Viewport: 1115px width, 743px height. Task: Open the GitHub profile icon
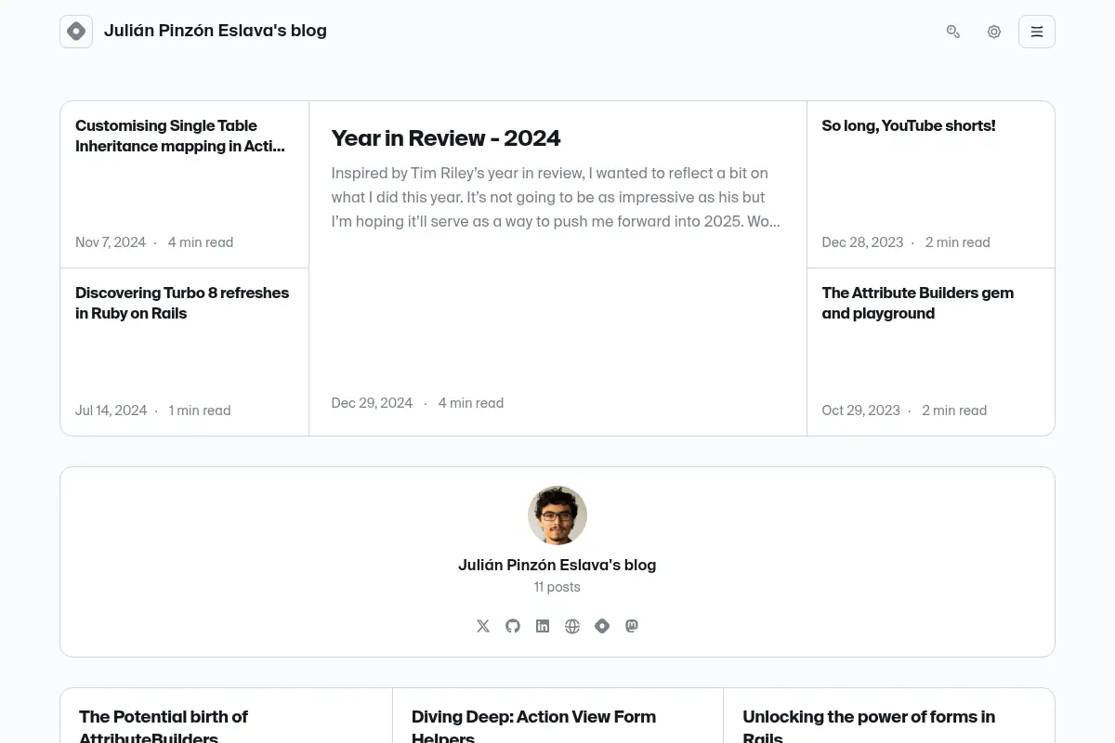coord(513,626)
